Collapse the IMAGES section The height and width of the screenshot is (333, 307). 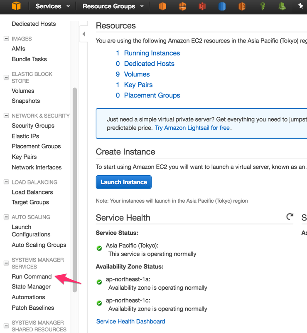[6, 39]
